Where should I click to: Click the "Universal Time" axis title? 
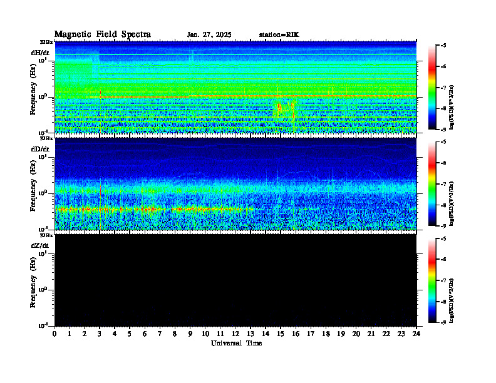(x=236, y=343)
